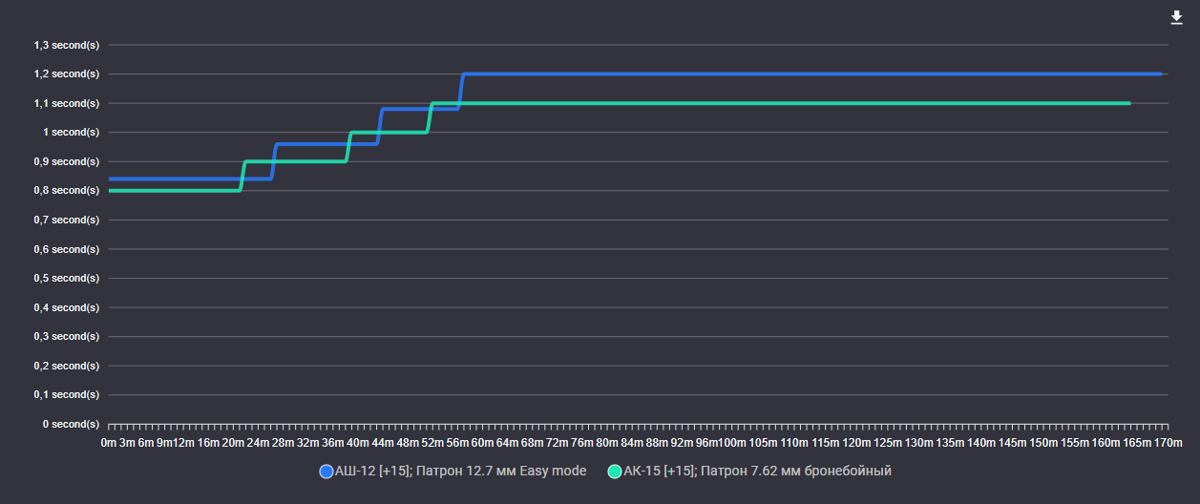
Task: Click the '145m' distance label
Action: coord(1013,443)
